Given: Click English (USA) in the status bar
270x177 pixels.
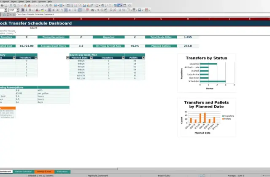Looking at the screenshot, I should click(164, 176).
